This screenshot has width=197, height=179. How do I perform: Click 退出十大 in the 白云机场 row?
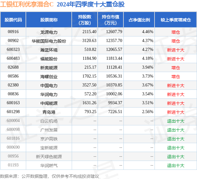coord(176,121)
